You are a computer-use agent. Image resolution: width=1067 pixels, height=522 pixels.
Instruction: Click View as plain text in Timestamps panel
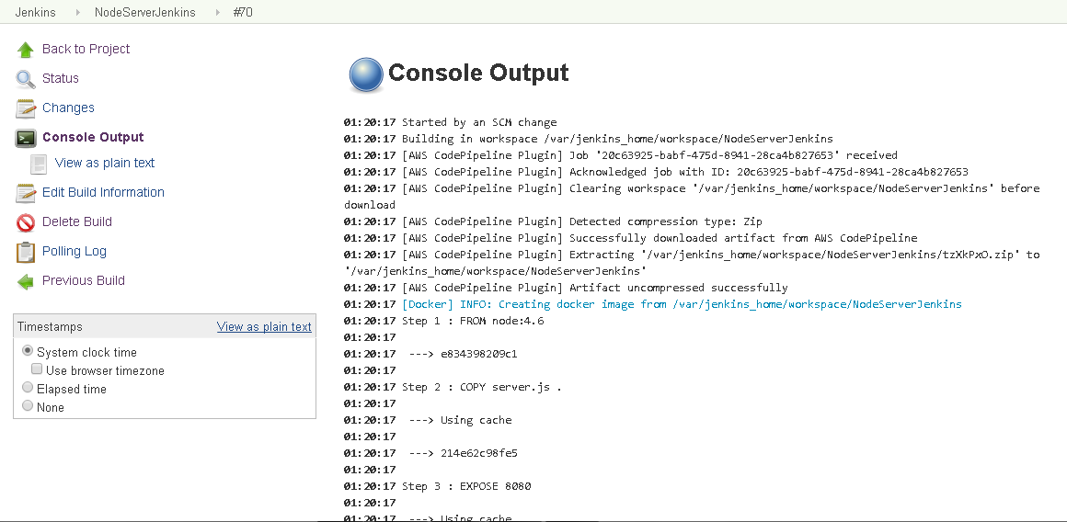tap(264, 326)
